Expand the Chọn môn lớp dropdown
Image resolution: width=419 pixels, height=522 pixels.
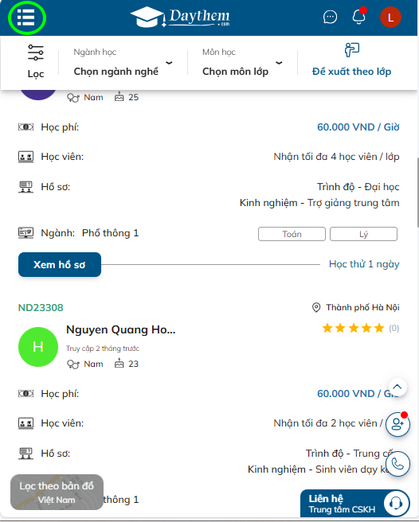click(242, 63)
